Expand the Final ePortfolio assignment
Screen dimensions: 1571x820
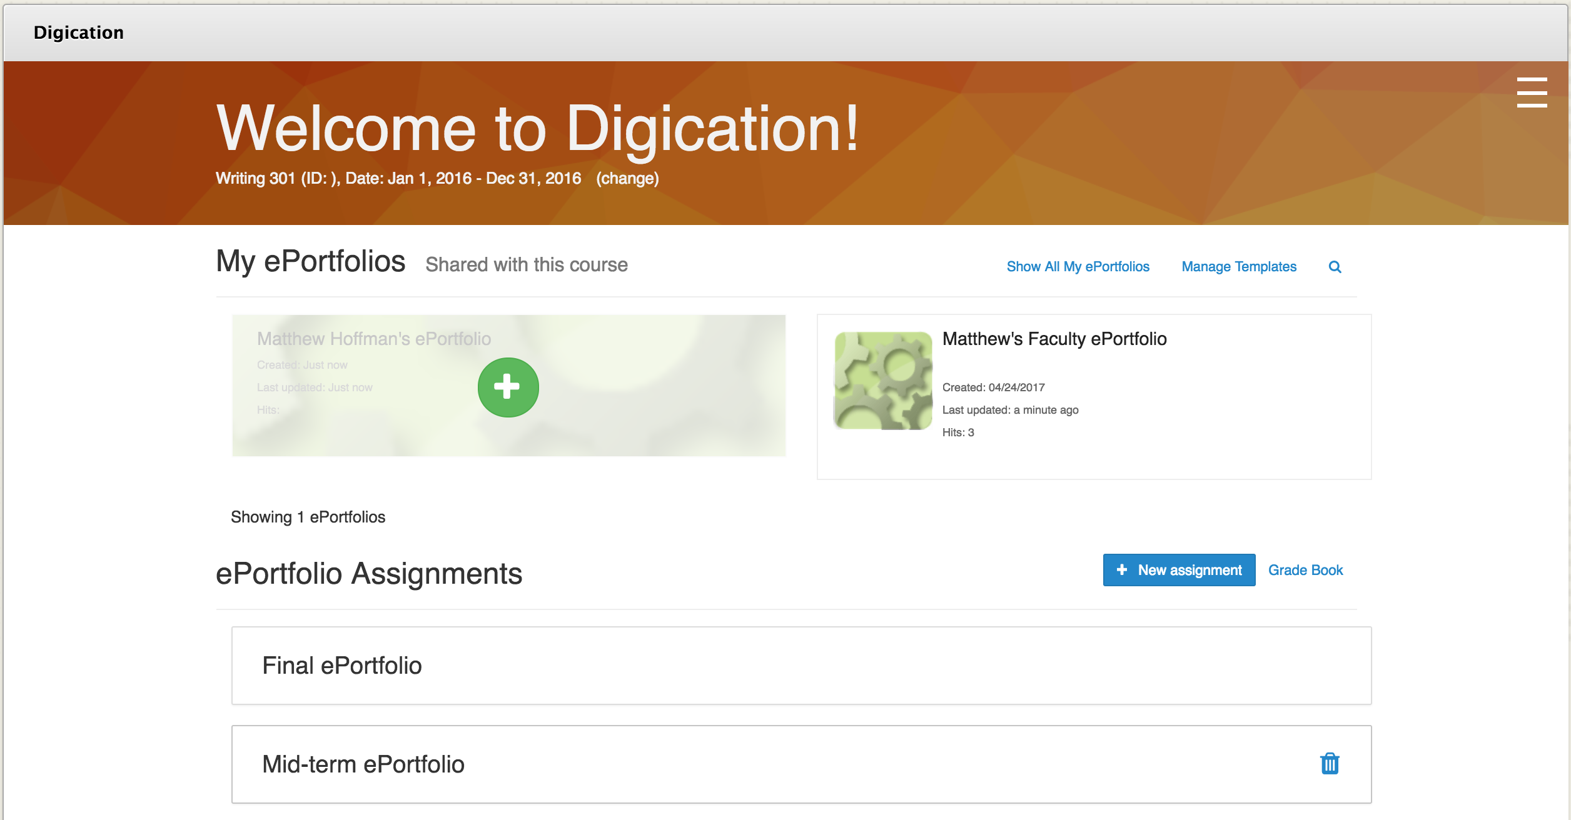[x=341, y=665]
